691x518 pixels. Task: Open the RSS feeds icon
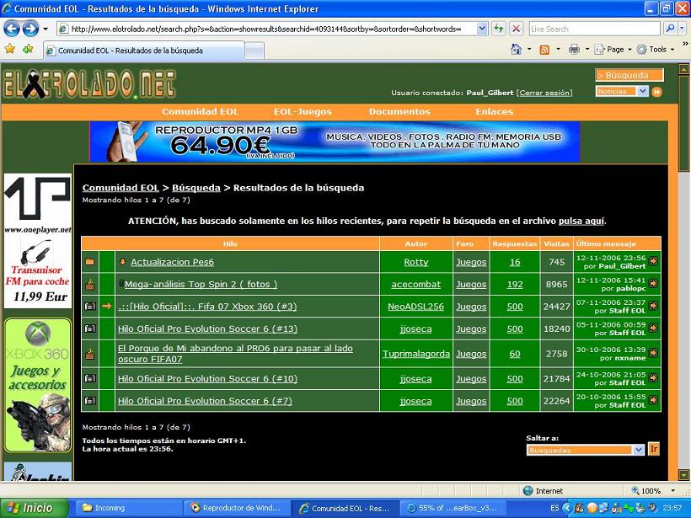tap(544, 50)
